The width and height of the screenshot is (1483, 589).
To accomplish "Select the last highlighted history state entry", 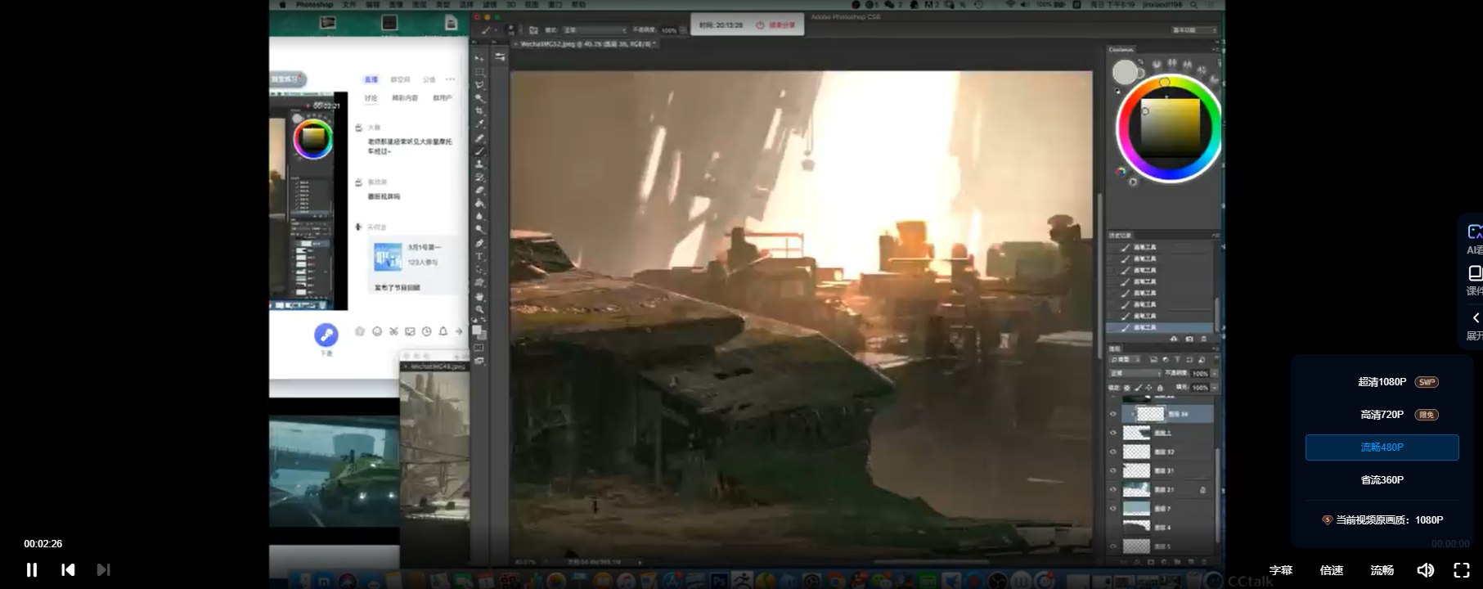I will (x=1160, y=327).
